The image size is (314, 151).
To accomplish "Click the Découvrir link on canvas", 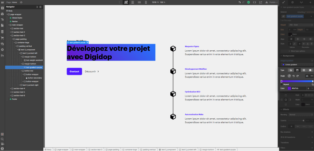I will pos(92,71).
